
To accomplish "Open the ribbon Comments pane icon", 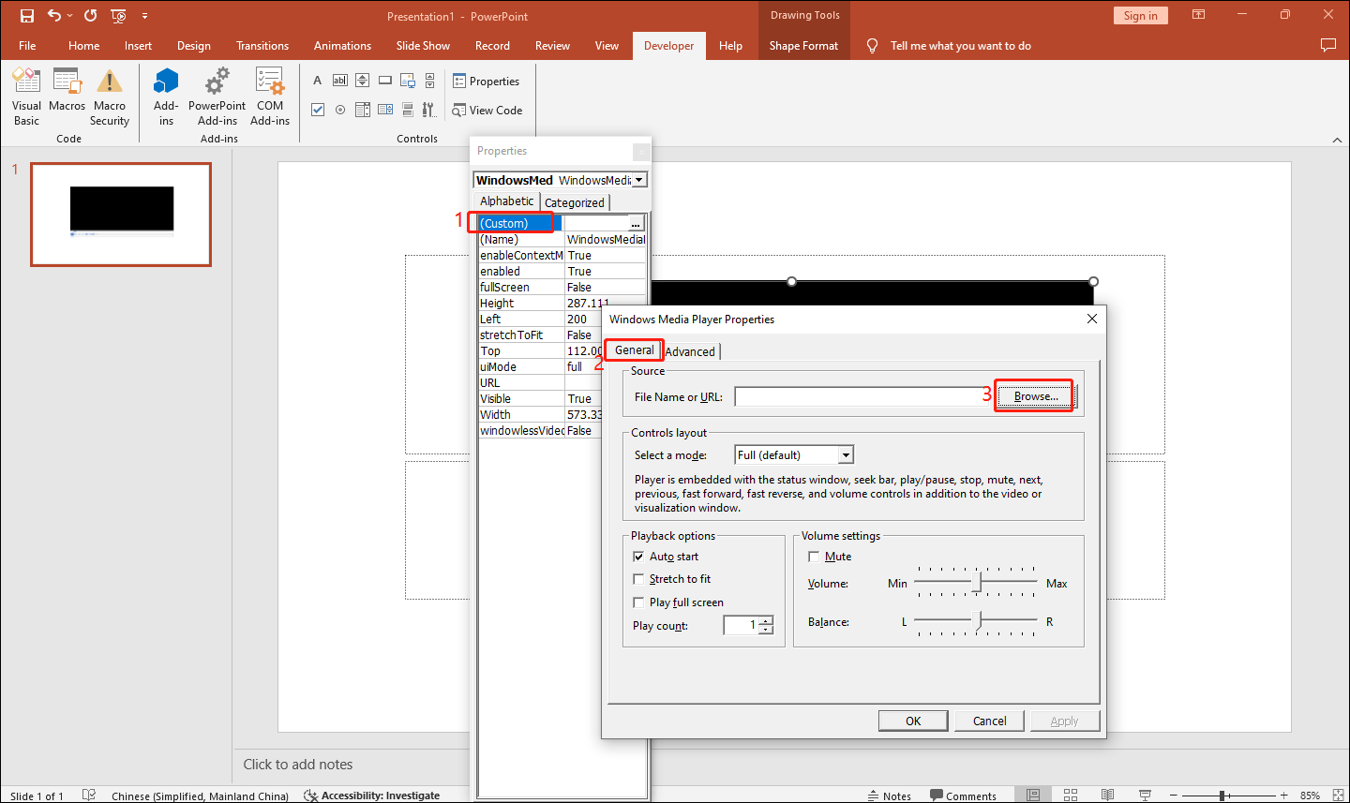I will (1327, 45).
